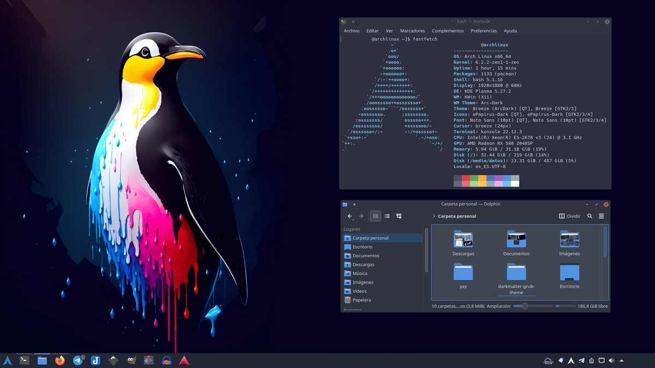Select the Descargas folder in file view
Viewport: 655px width, 368px height.
[463, 243]
